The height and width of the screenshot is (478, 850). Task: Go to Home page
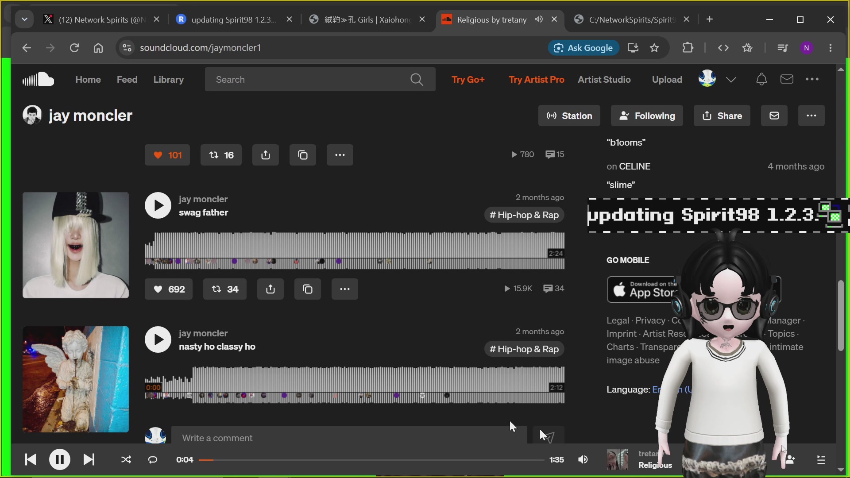click(88, 80)
